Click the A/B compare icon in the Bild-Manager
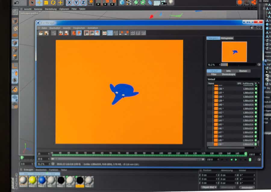This screenshot has height=192, width=271. pyautogui.click(x=104, y=33)
